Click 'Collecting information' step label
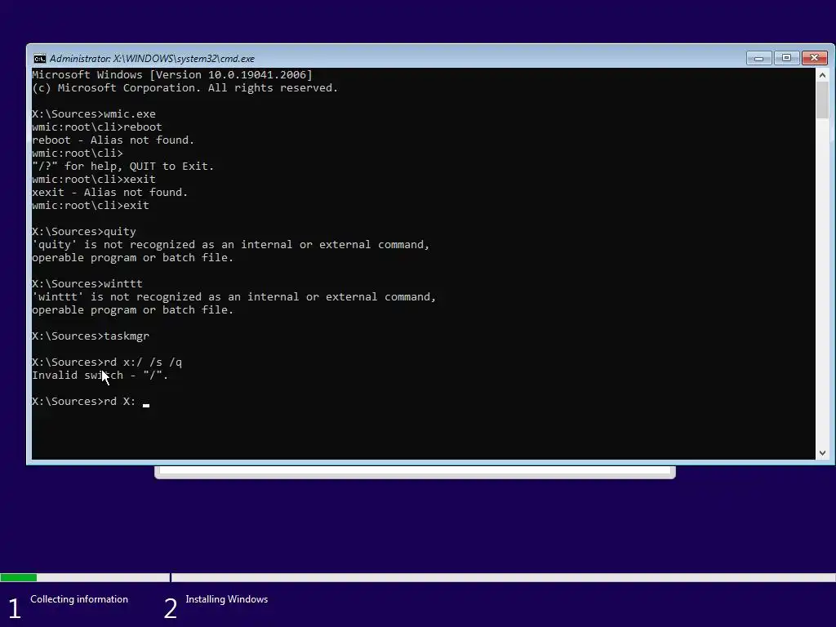Viewport: 836px width, 627px height. (79, 599)
